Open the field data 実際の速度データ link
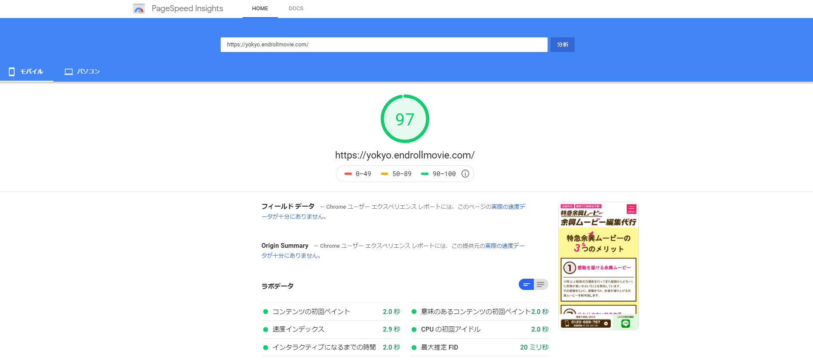Screen dimensions: 813x362 pos(508,207)
